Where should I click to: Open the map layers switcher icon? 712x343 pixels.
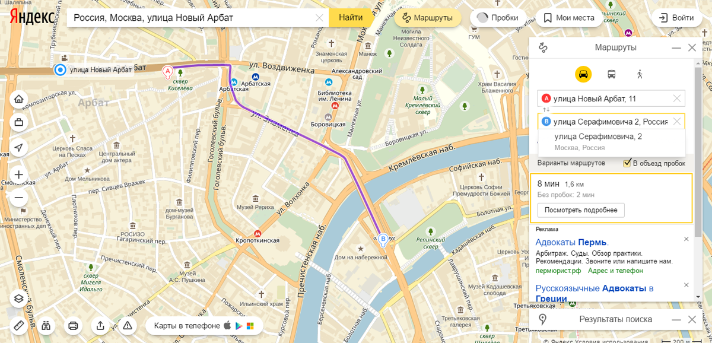(19, 298)
